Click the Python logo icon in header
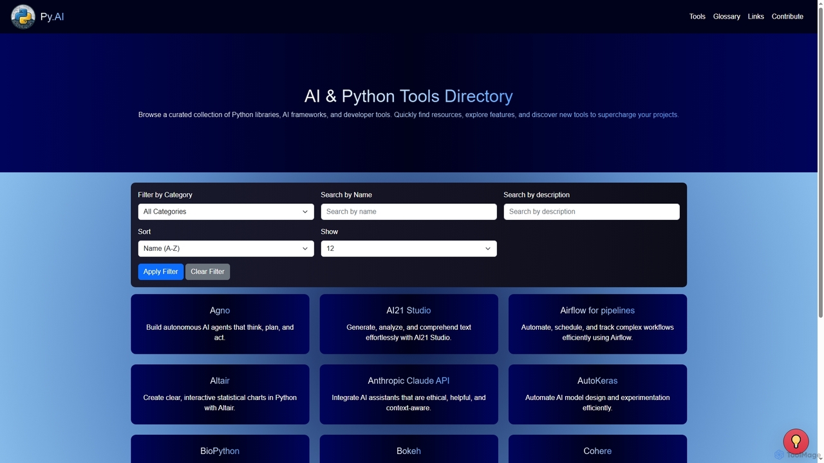Screen dimensions: 824x463 [x=23, y=17]
